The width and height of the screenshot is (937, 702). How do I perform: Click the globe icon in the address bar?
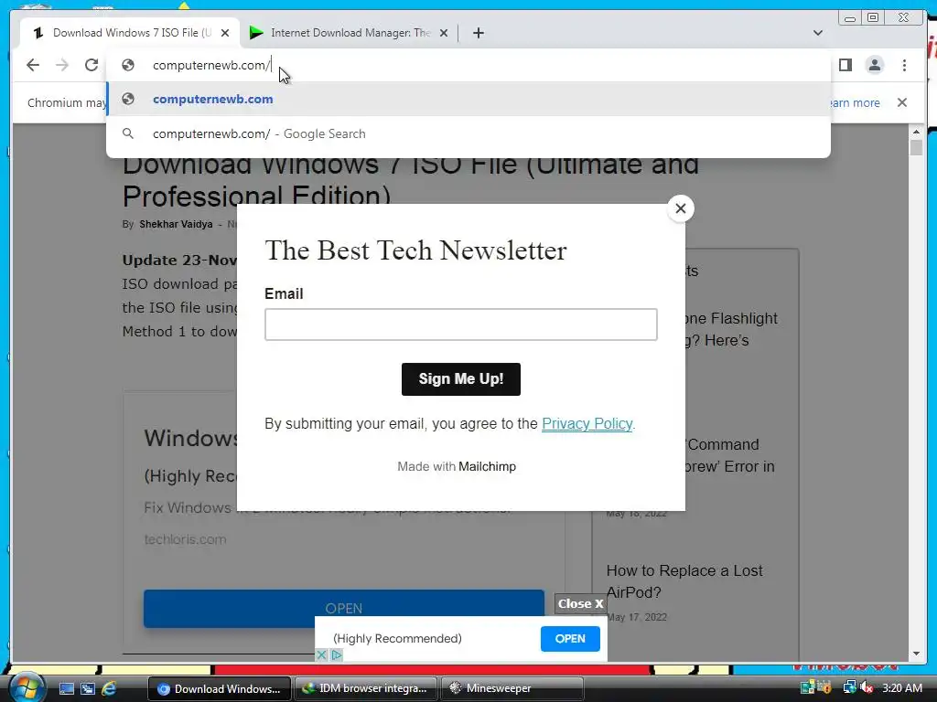point(128,65)
